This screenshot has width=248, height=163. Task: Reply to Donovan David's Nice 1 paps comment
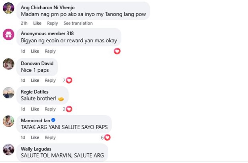[x=50, y=80]
